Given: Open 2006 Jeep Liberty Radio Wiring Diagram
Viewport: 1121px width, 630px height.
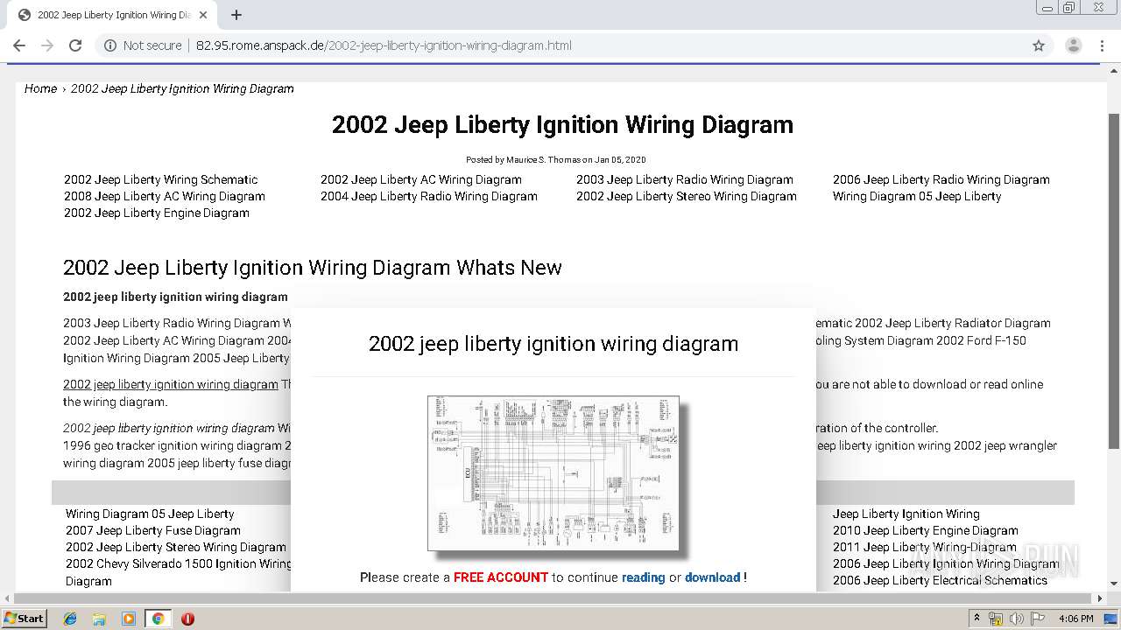Looking at the screenshot, I should point(941,179).
